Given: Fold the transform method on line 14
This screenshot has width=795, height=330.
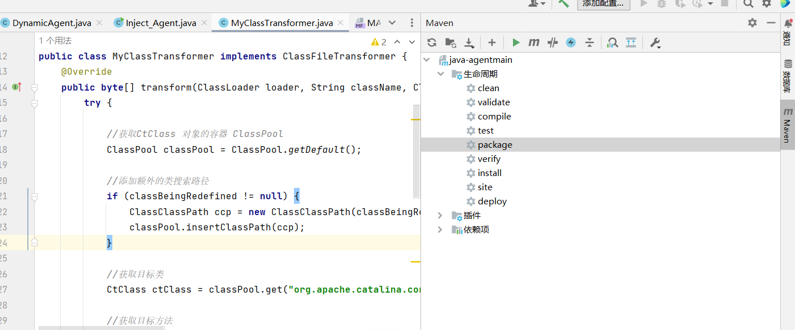Looking at the screenshot, I should pyautogui.click(x=35, y=88).
